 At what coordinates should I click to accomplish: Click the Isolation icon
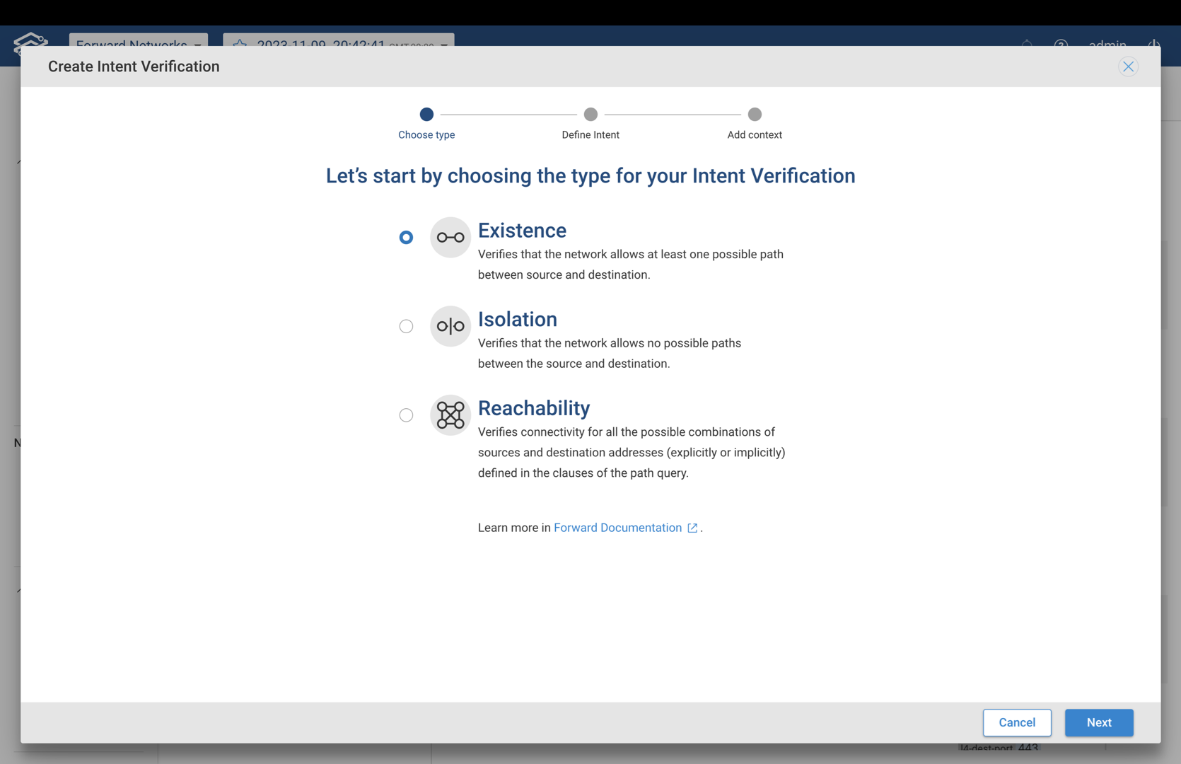[x=450, y=326]
